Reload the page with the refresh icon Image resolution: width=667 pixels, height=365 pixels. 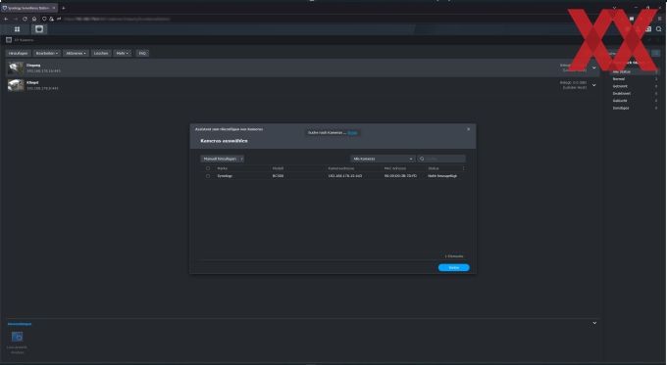[x=25, y=19]
